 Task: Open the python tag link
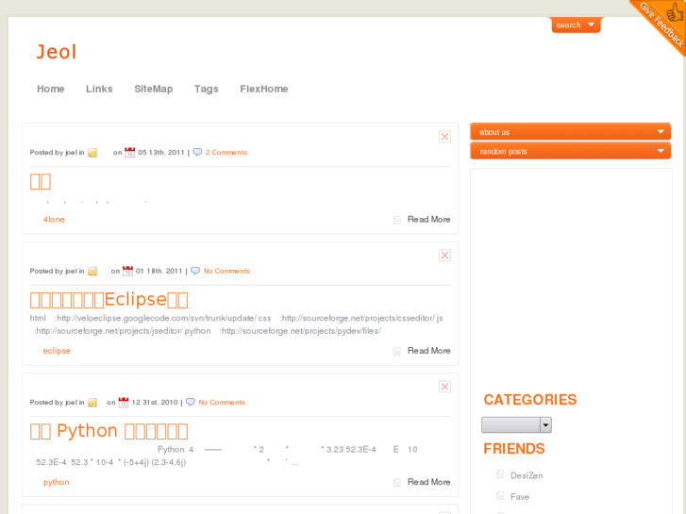pos(56,482)
